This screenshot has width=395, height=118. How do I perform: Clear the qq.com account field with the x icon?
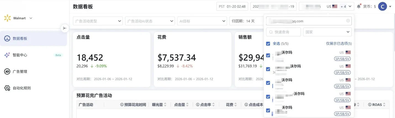point(348,21)
